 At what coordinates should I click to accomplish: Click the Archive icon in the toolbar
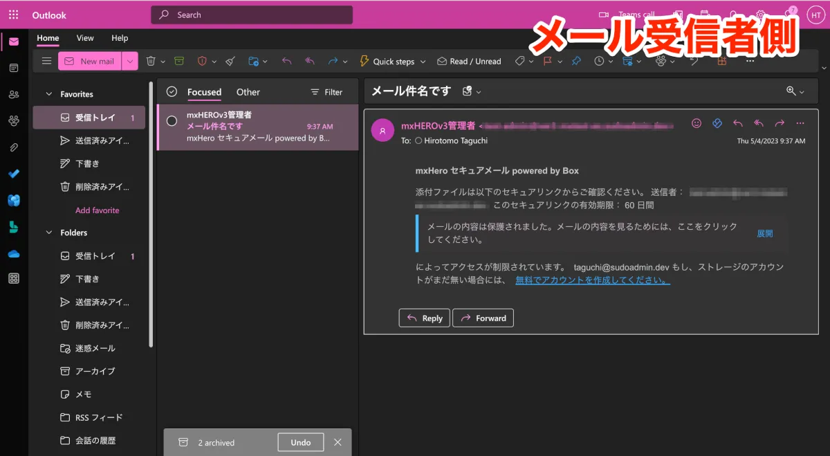point(179,61)
